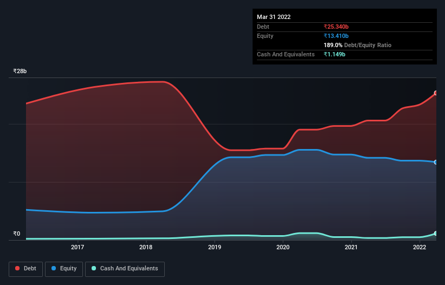This screenshot has width=445, height=285.
Task: Click the ₹13.410b equity value
Action: (336, 36)
